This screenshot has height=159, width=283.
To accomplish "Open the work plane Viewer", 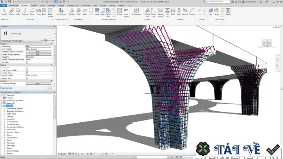I will [228, 12].
